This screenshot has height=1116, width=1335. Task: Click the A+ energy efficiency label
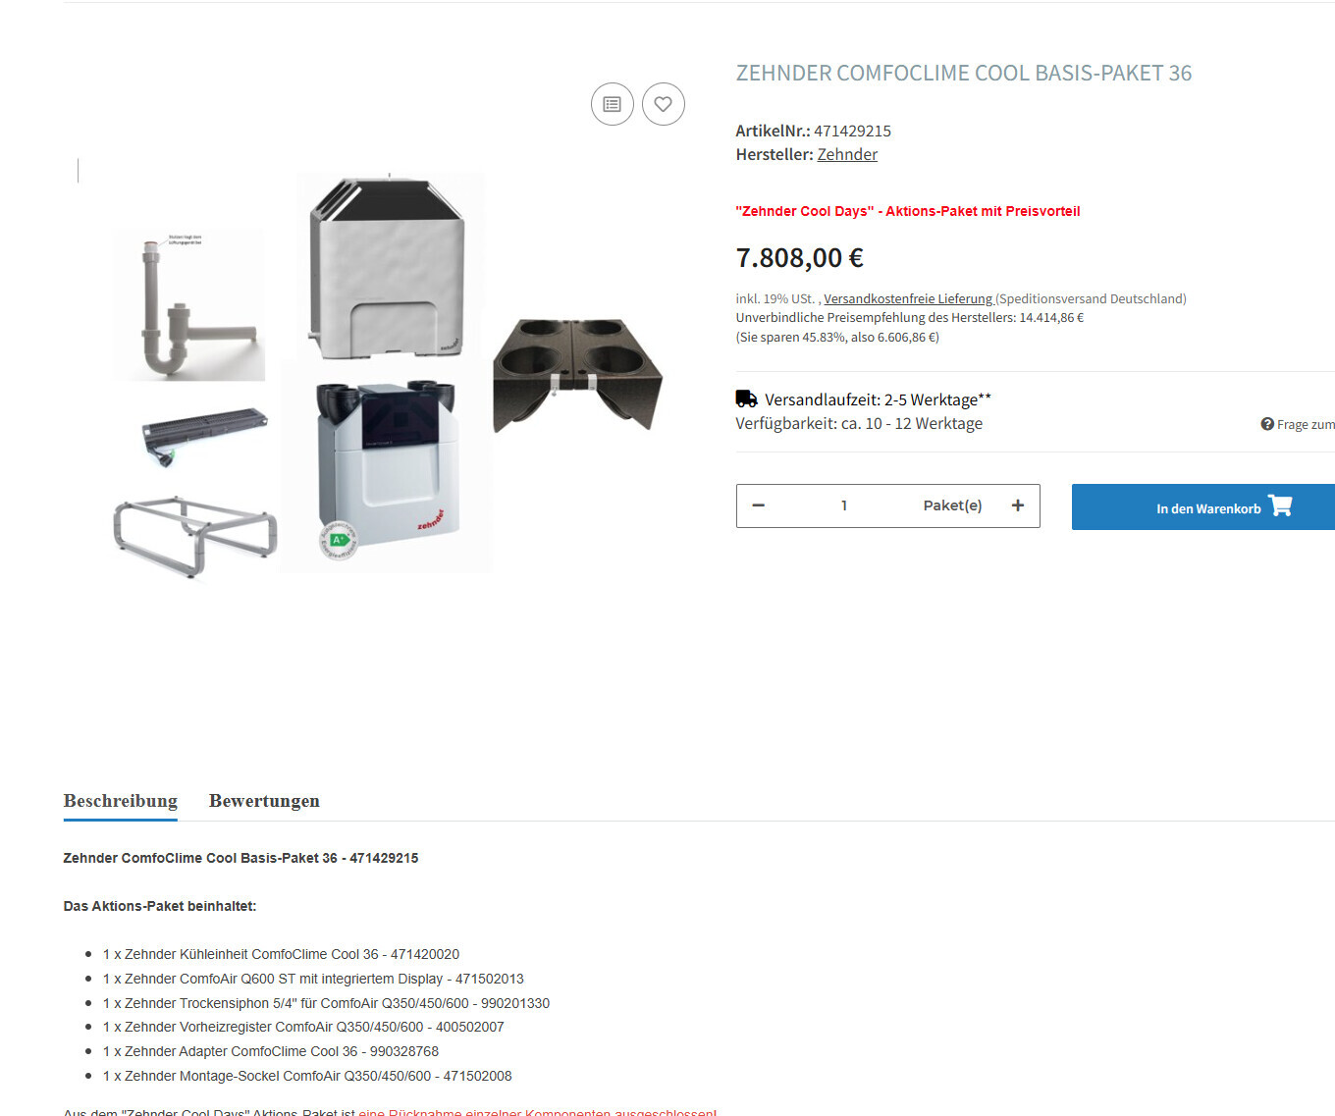(338, 541)
